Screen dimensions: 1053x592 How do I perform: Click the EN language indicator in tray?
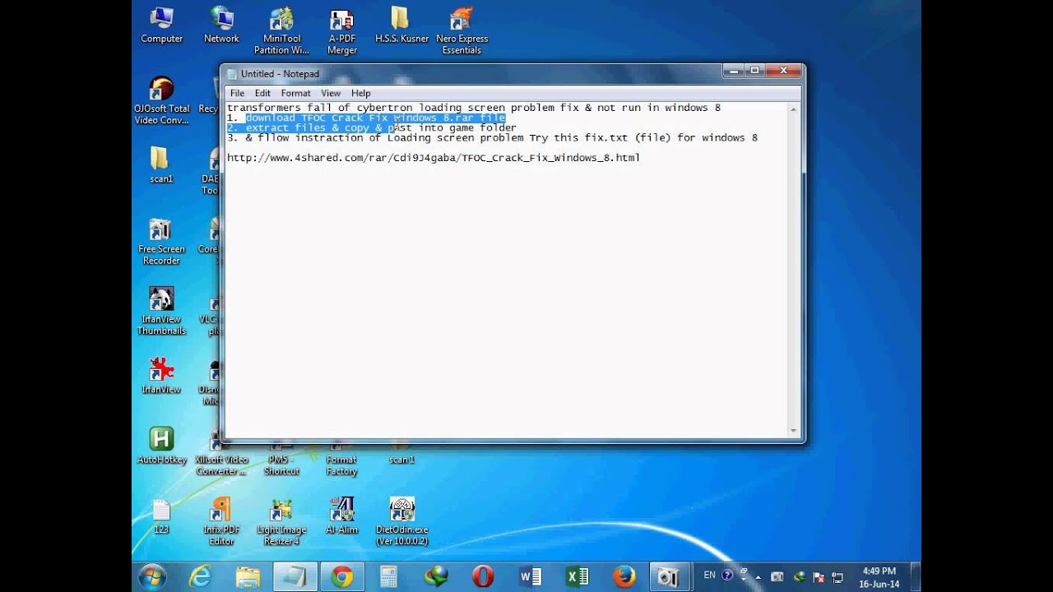709,576
